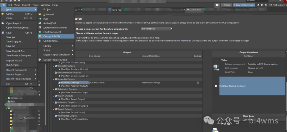Click the Share button
The width and height of the screenshot is (287, 132).
[226, 5]
